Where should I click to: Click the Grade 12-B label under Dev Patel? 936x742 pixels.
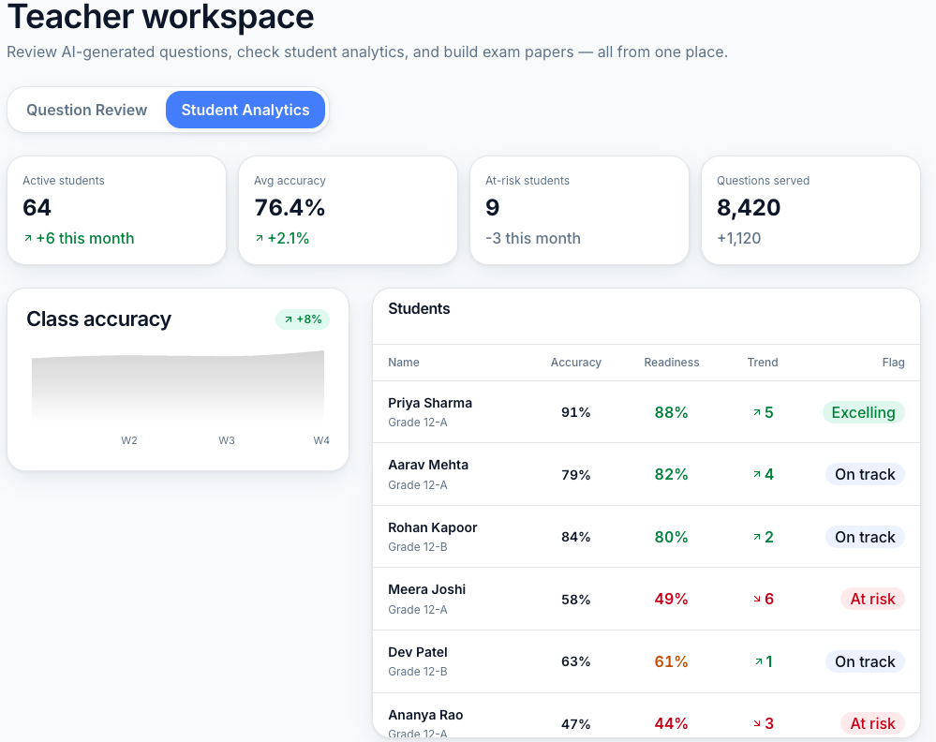[x=417, y=672]
